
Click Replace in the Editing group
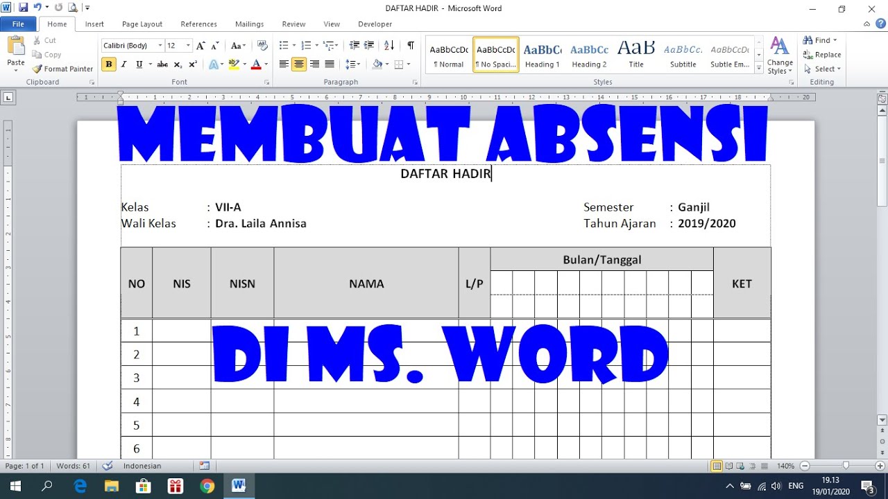(822, 55)
